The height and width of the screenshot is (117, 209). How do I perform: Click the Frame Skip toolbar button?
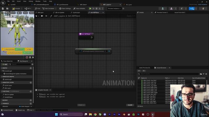pyautogui.click(x=93, y=8)
